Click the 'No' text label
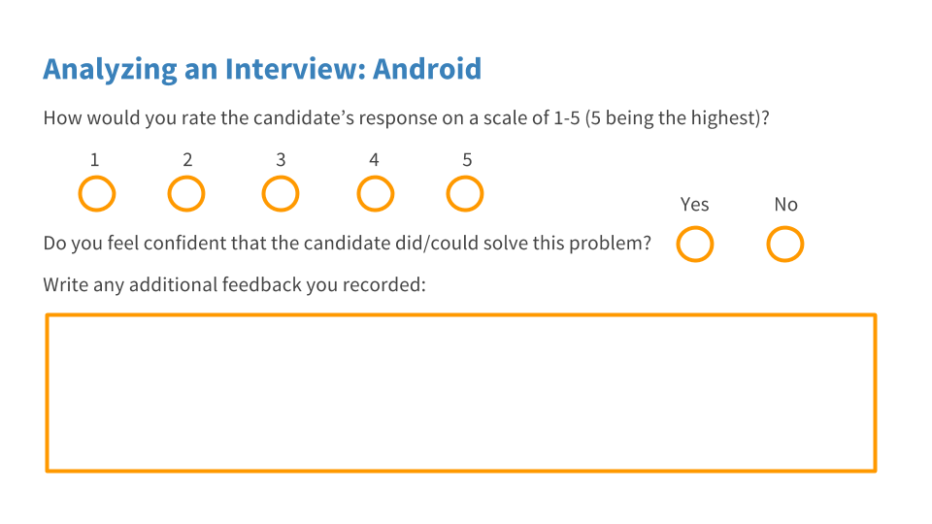The width and height of the screenshot is (932, 524). tap(785, 205)
